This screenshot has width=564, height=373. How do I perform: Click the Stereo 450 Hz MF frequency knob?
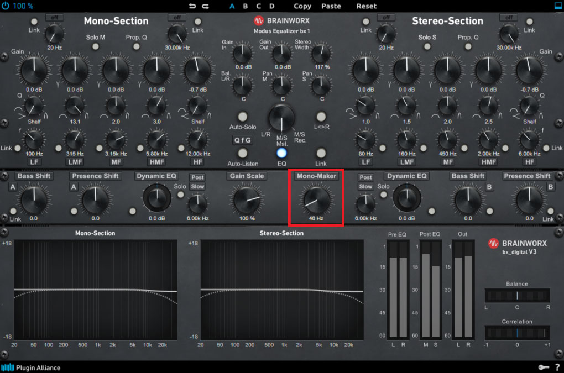click(447, 139)
